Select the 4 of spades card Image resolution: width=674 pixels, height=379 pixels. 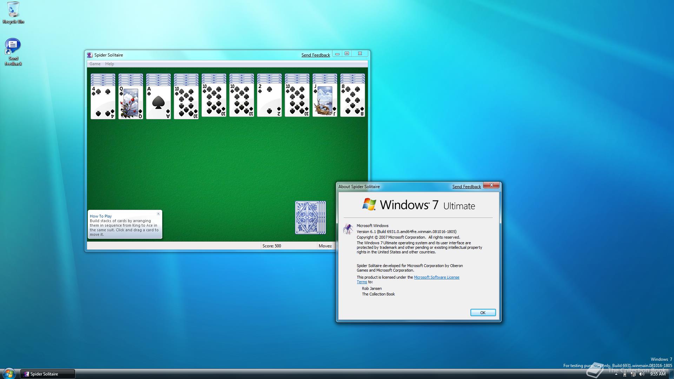click(x=103, y=102)
